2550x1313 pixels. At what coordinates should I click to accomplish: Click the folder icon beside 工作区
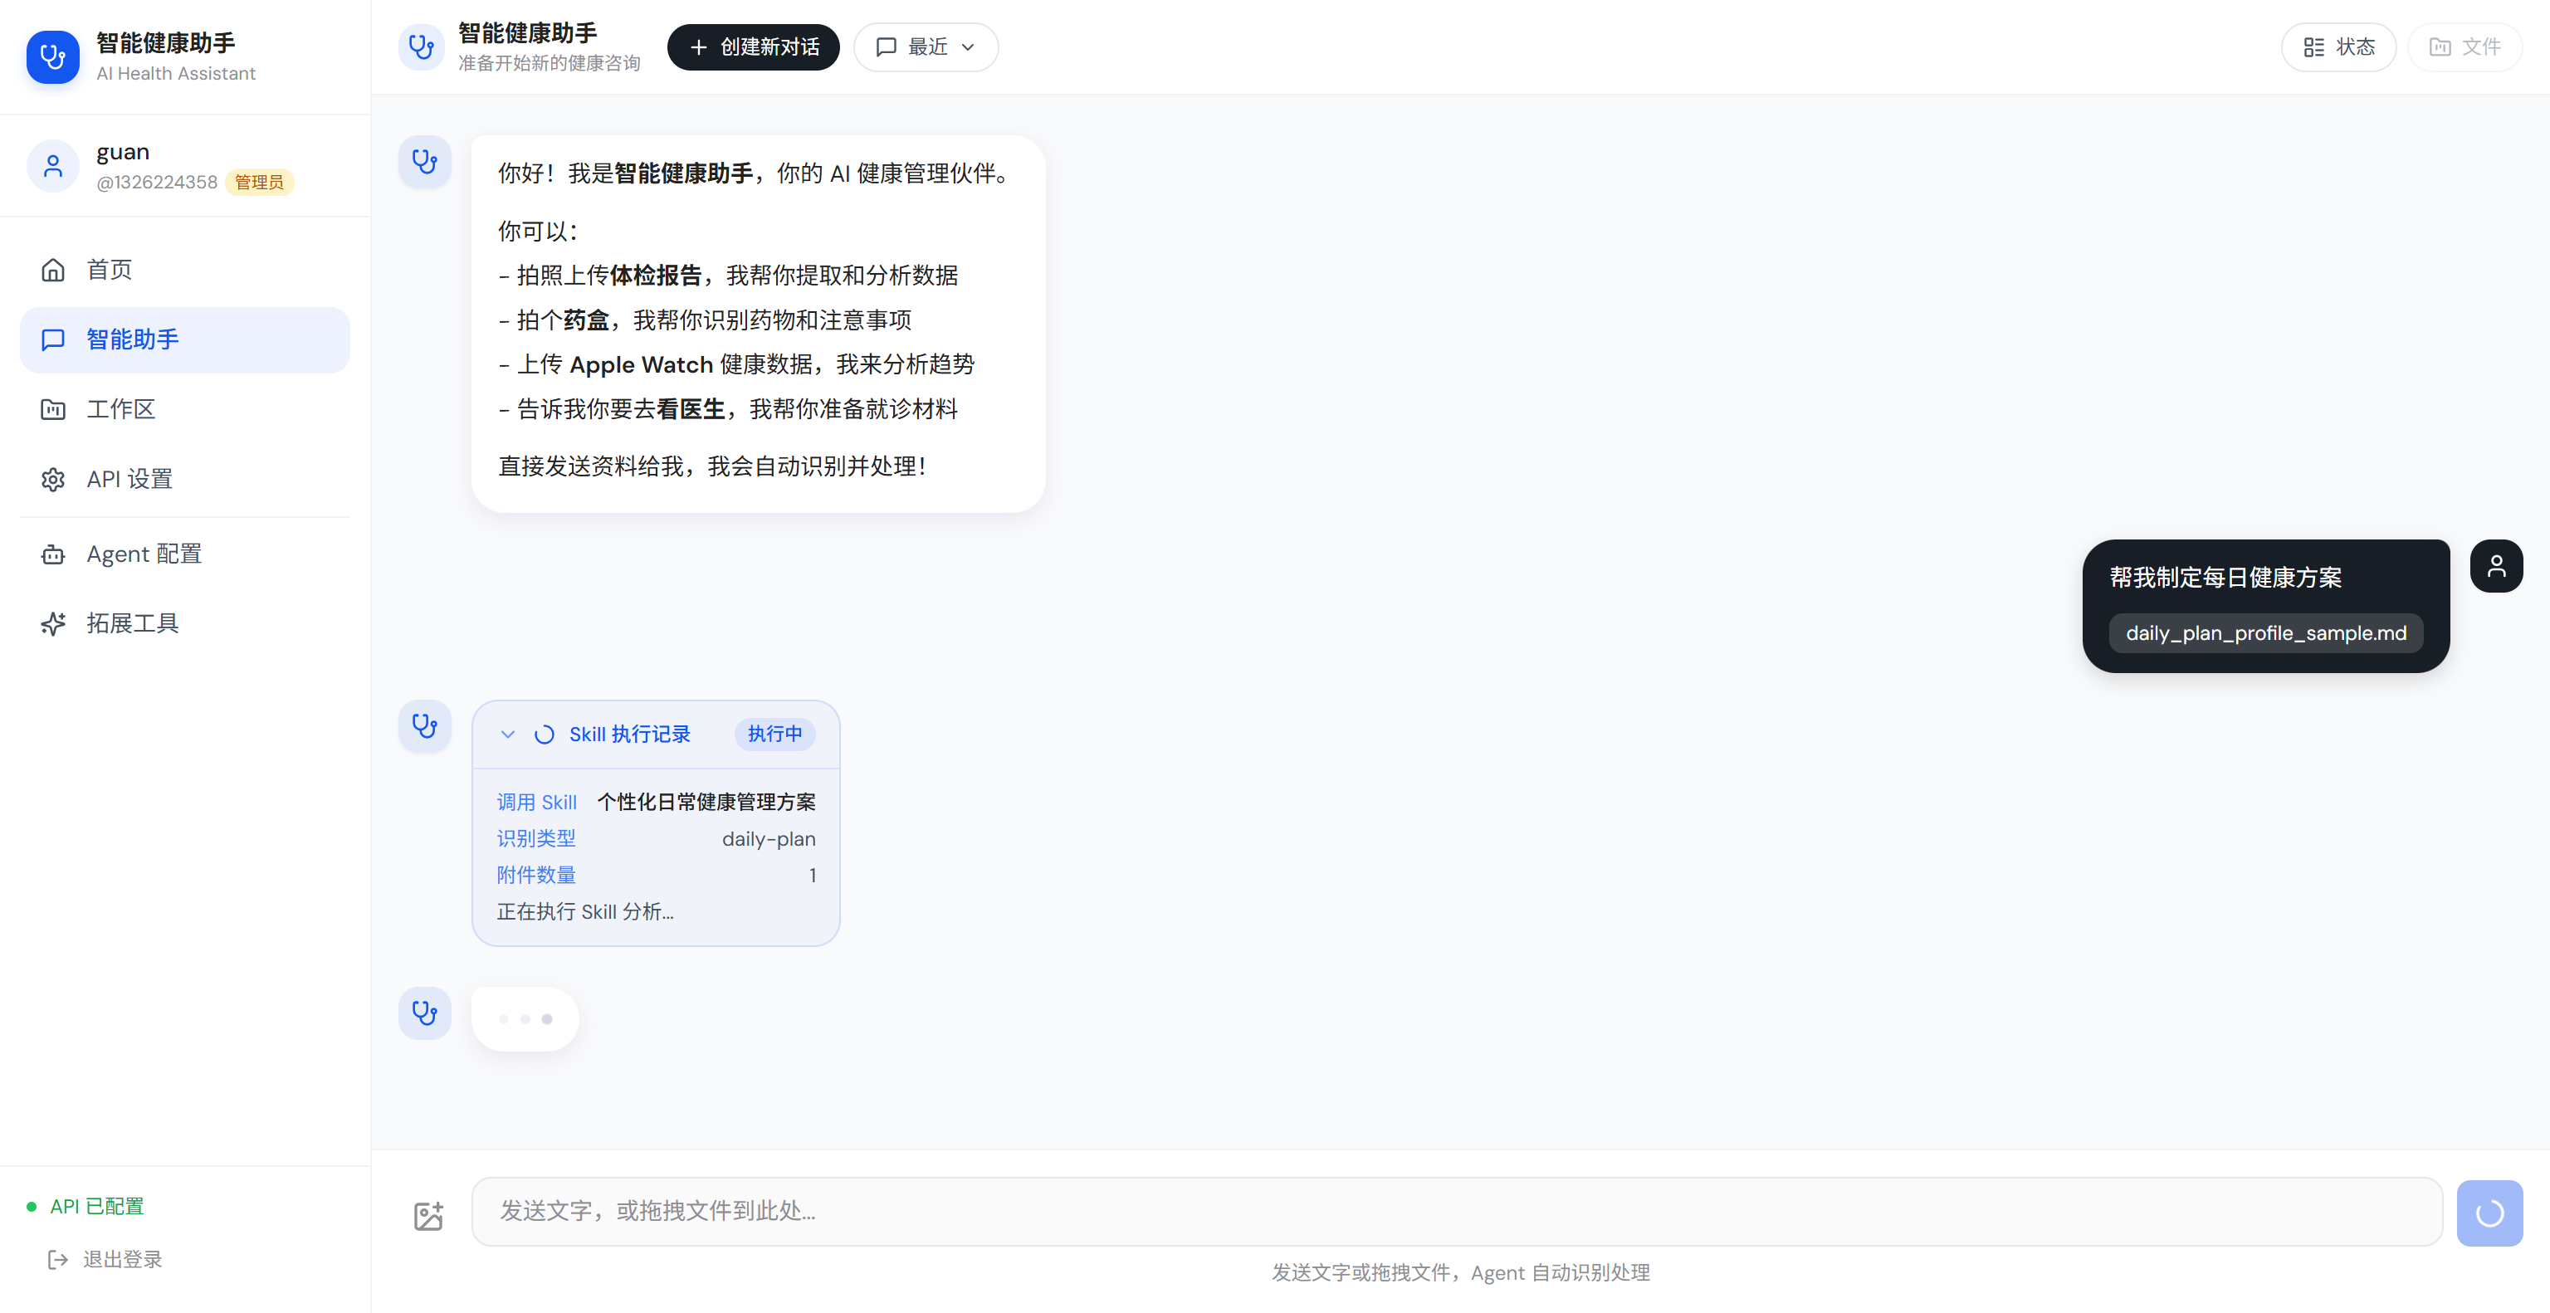pos(52,410)
